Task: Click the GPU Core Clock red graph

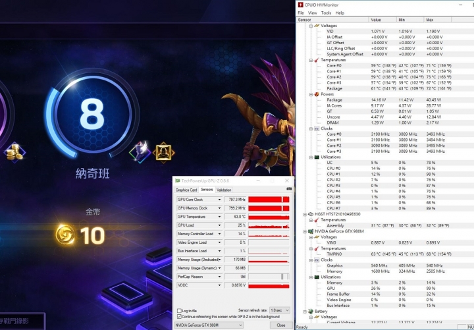Action: click(269, 200)
